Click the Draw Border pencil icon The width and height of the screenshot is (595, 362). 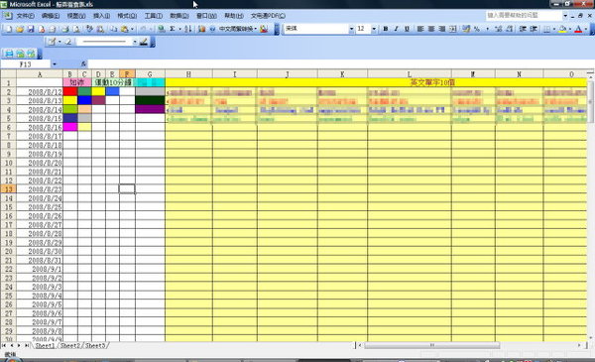53,42
